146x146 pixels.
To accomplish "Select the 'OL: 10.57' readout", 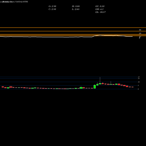I will 100,12.
